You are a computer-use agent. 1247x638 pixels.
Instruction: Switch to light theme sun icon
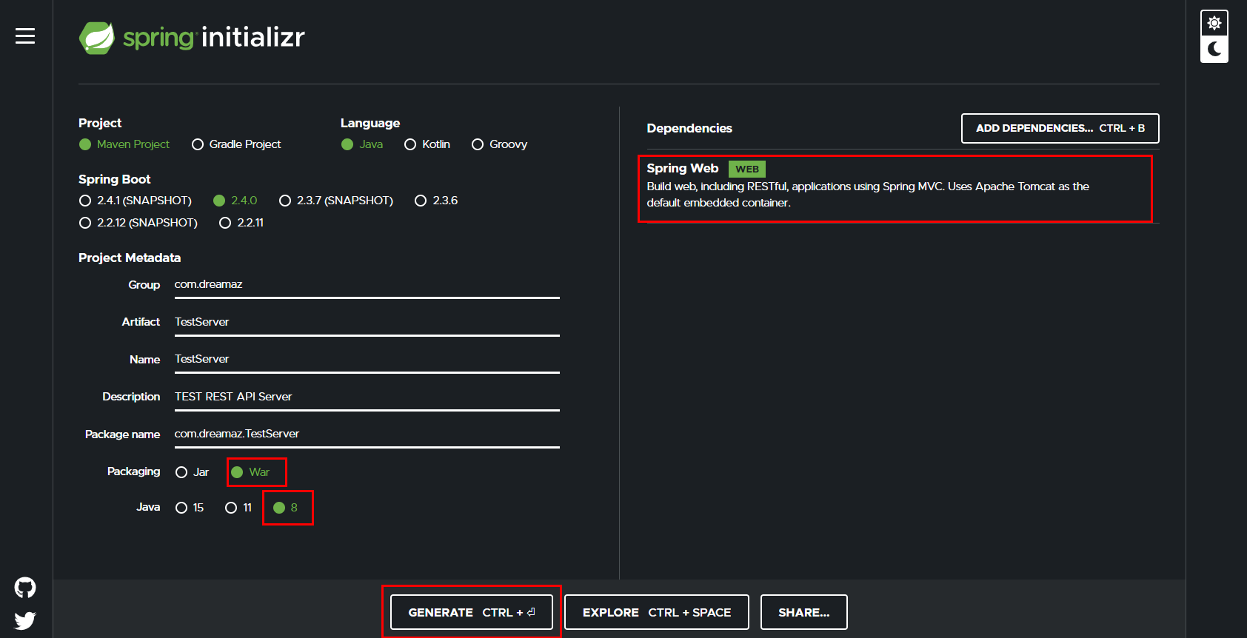[x=1214, y=23]
